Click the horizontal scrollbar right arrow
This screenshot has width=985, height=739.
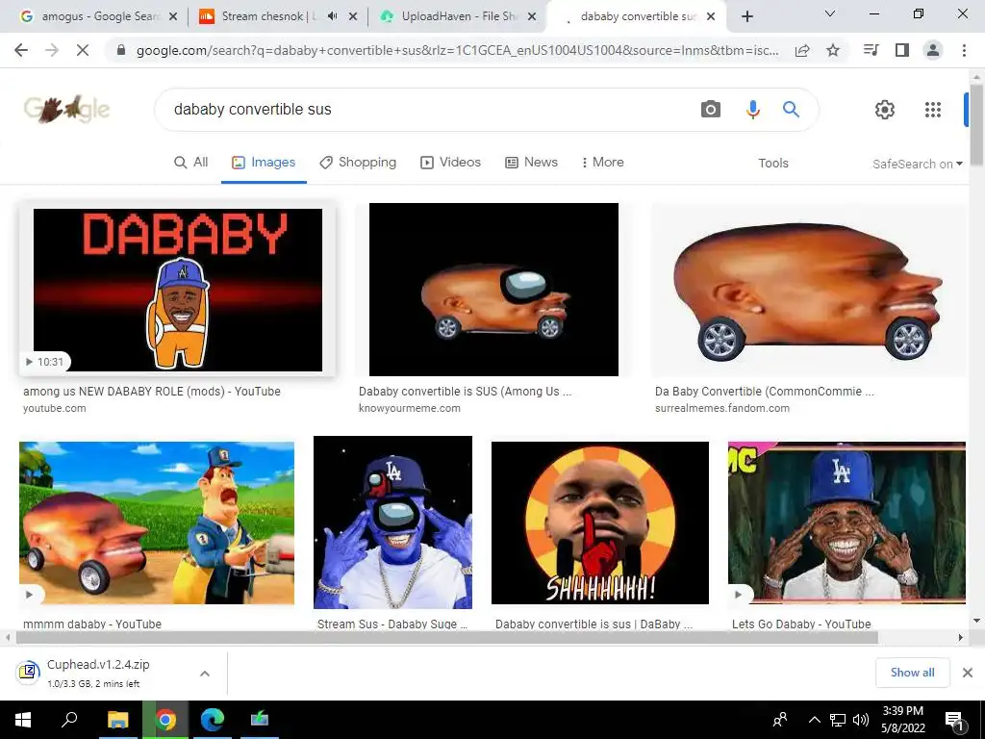pyautogui.click(x=961, y=638)
